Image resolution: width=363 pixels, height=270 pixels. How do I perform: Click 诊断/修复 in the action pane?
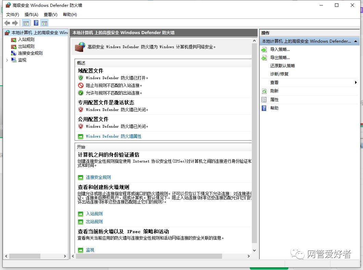(x=279, y=74)
